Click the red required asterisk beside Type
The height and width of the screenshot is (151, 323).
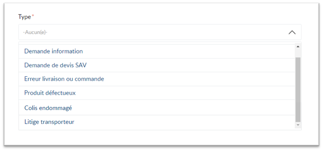coord(32,16)
